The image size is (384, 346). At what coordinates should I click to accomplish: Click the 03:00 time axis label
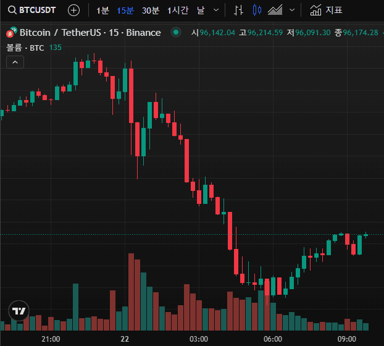click(198, 339)
